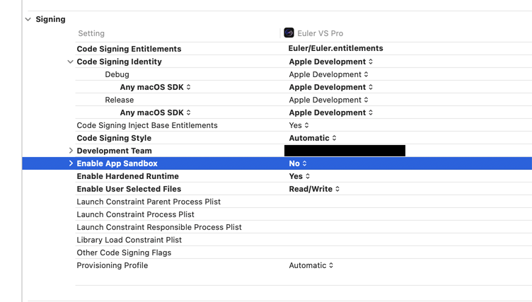This screenshot has height=302, width=532.
Task: Open Code Signing Style Automatic dropdown
Action: pos(313,138)
